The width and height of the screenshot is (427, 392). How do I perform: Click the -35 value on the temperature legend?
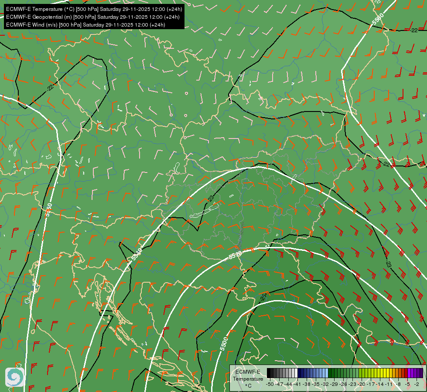[316, 384]
